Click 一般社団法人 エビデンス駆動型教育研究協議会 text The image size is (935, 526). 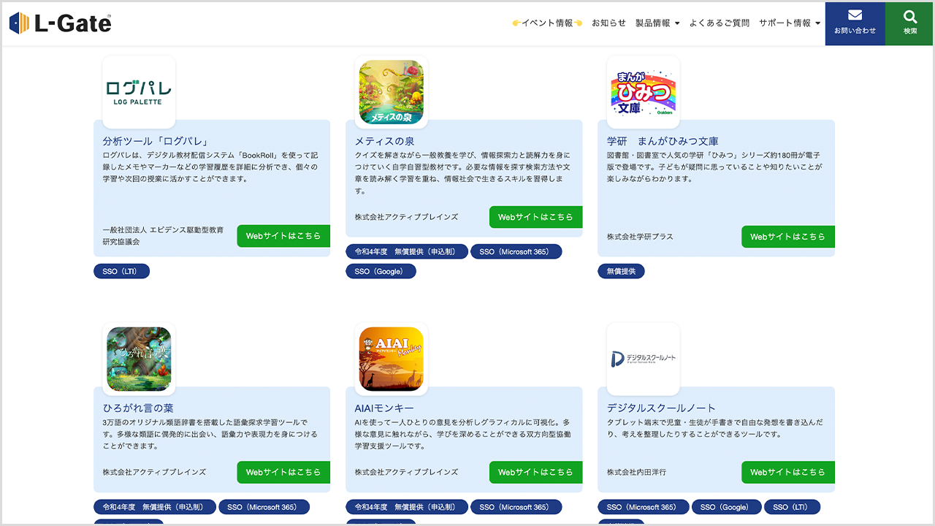pyautogui.click(x=164, y=235)
